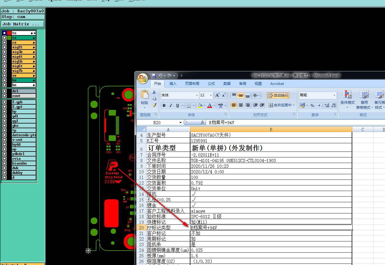Viewport: 385px width, 265px height.
Task: Decrease decimal places
Action: pyautogui.click(x=333, y=106)
